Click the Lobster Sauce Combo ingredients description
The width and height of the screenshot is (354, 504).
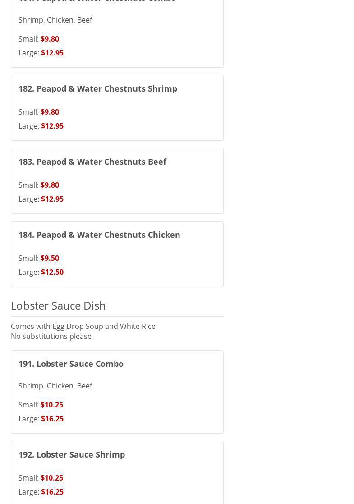coord(55,386)
